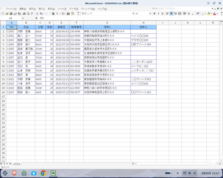Open the 挿入 menu
The image size is (223, 178).
[42, 9]
